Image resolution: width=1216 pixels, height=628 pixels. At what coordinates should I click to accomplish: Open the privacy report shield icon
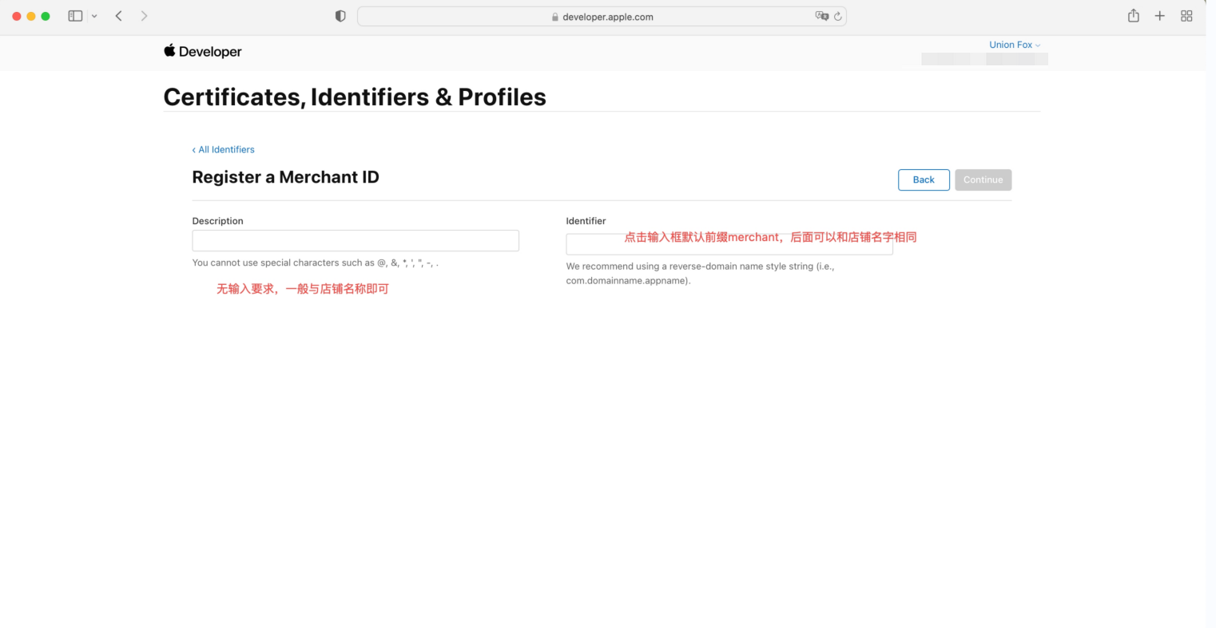pyautogui.click(x=340, y=16)
